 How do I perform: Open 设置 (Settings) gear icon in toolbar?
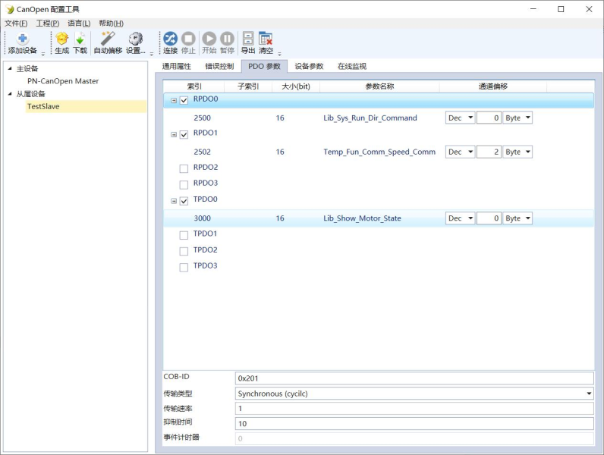[136, 39]
